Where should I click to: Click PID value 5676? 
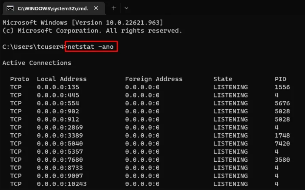tap(282, 103)
